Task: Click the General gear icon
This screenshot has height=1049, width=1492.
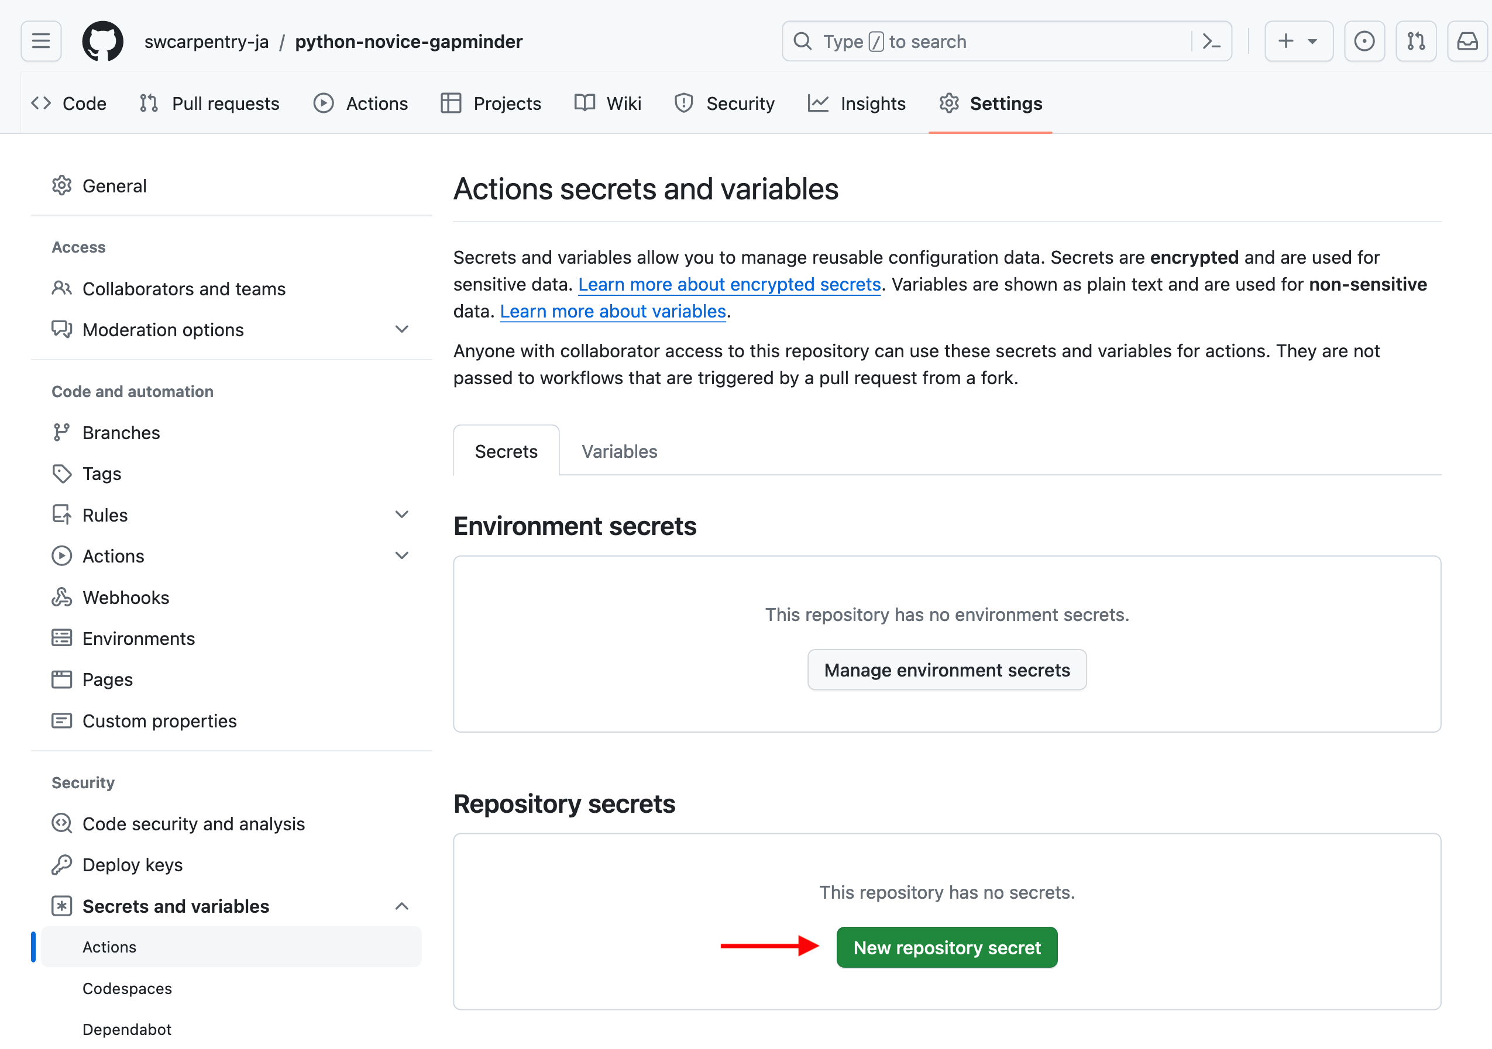Action: tap(62, 186)
